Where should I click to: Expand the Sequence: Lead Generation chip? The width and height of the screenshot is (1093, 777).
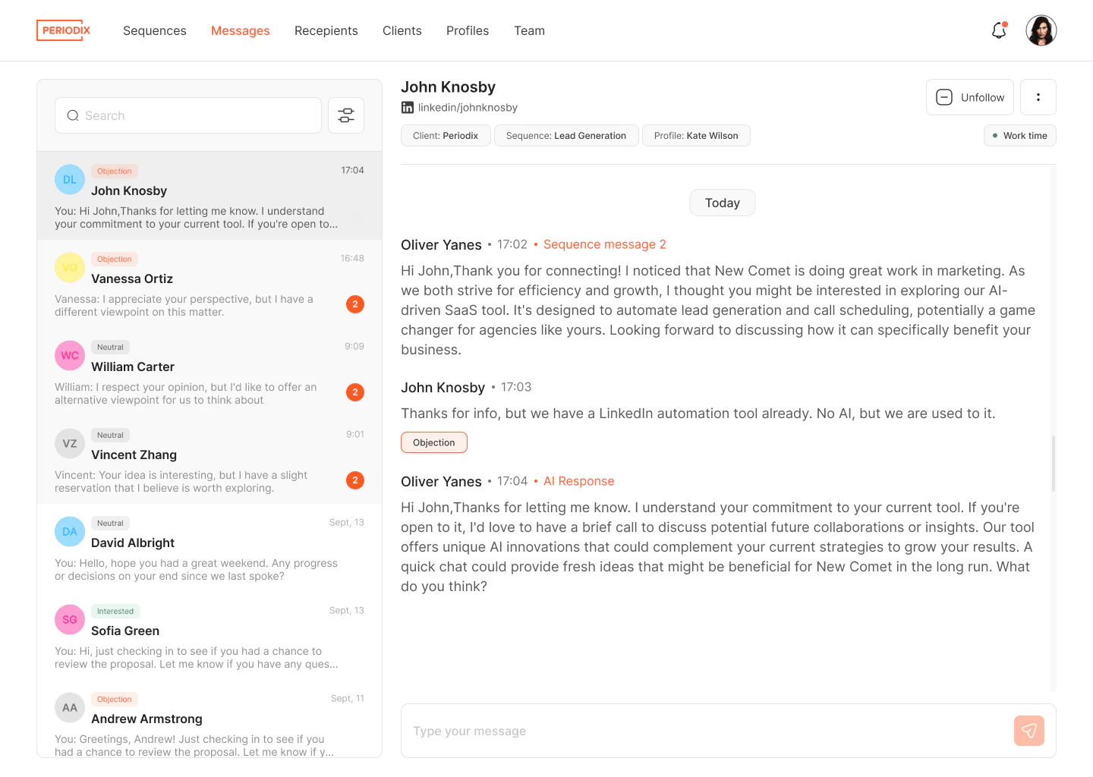click(565, 136)
